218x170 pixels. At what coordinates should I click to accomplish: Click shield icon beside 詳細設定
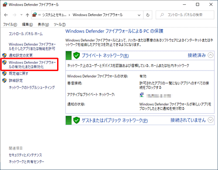click(x=4, y=80)
